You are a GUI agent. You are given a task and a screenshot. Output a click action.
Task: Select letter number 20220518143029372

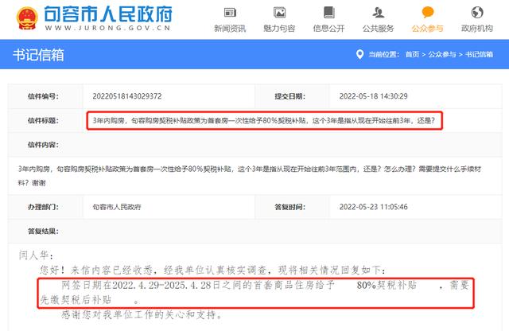click(127, 96)
